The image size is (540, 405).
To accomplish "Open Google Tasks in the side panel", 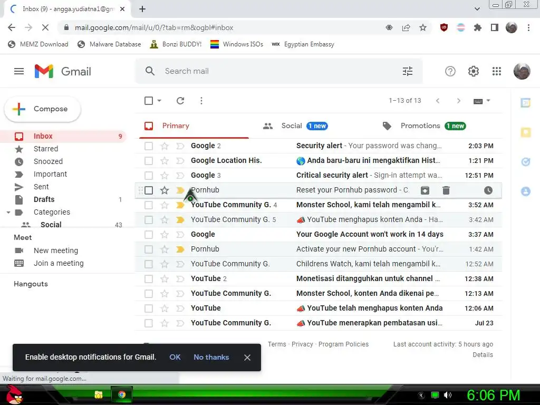I will (526, 161).
